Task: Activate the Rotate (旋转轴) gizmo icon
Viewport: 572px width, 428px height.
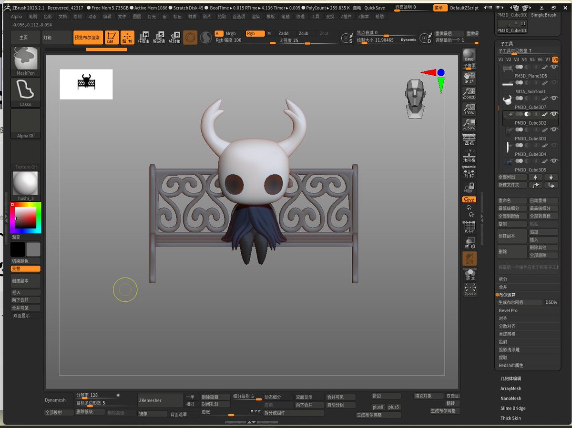Action: (174, 38)
